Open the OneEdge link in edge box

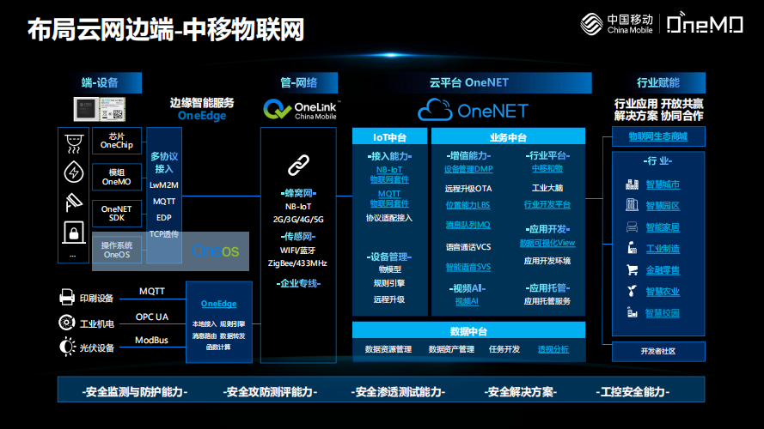[x=218, y=304]
